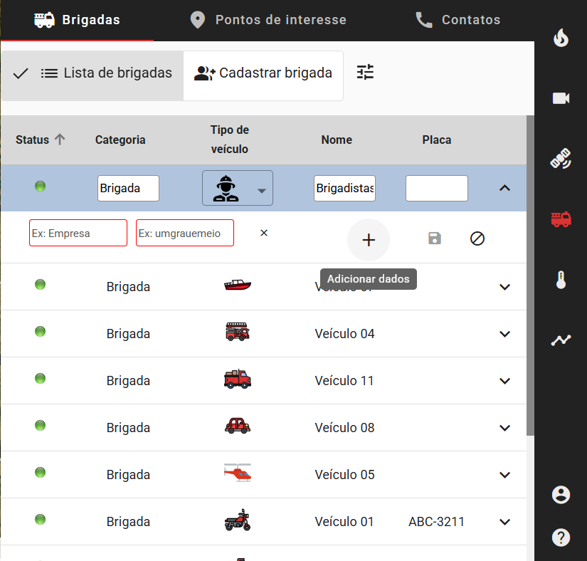Click the ladder fire truck icon for Veículo 04

(238, 332)
